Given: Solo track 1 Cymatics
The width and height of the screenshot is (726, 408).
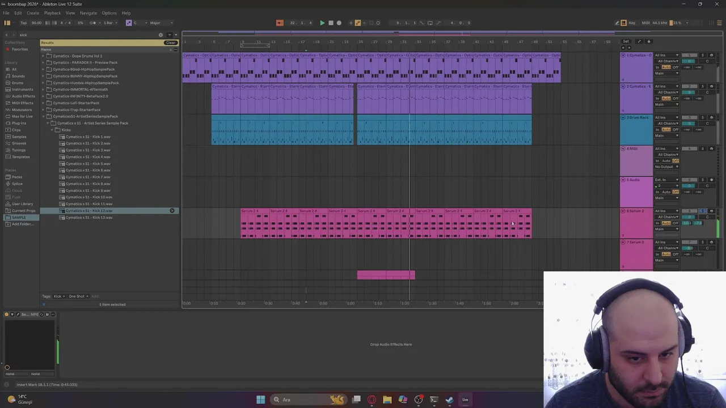Looking at the screenshot, I should coord(703,55).
